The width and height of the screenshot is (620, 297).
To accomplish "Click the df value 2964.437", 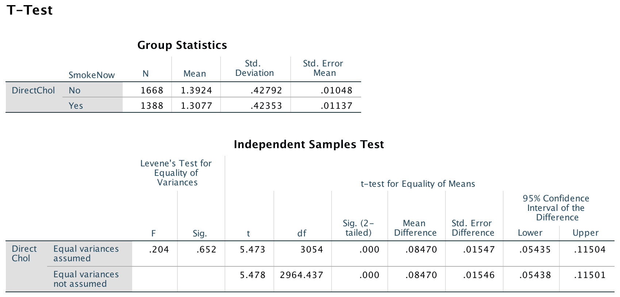I will click(302, 275).
